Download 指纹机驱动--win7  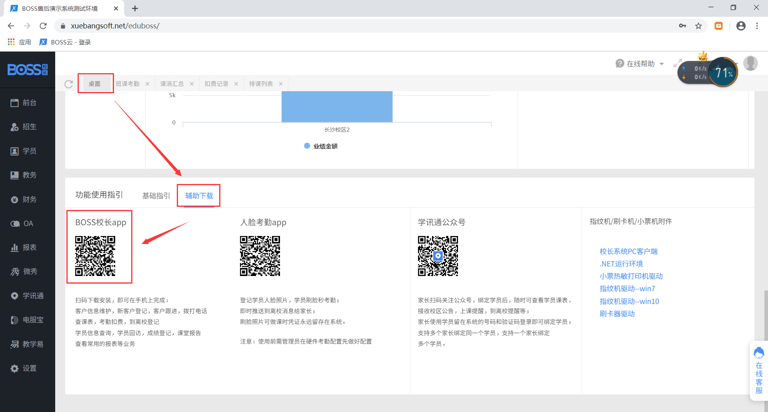pos(627,288)
